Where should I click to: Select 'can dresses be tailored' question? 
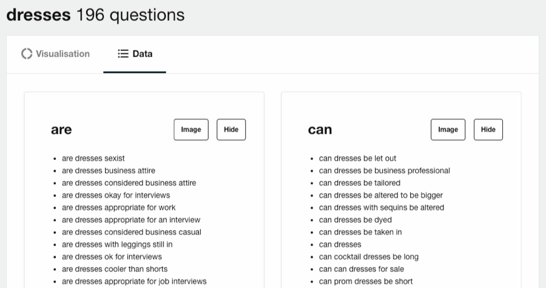[x=360, y=183]
